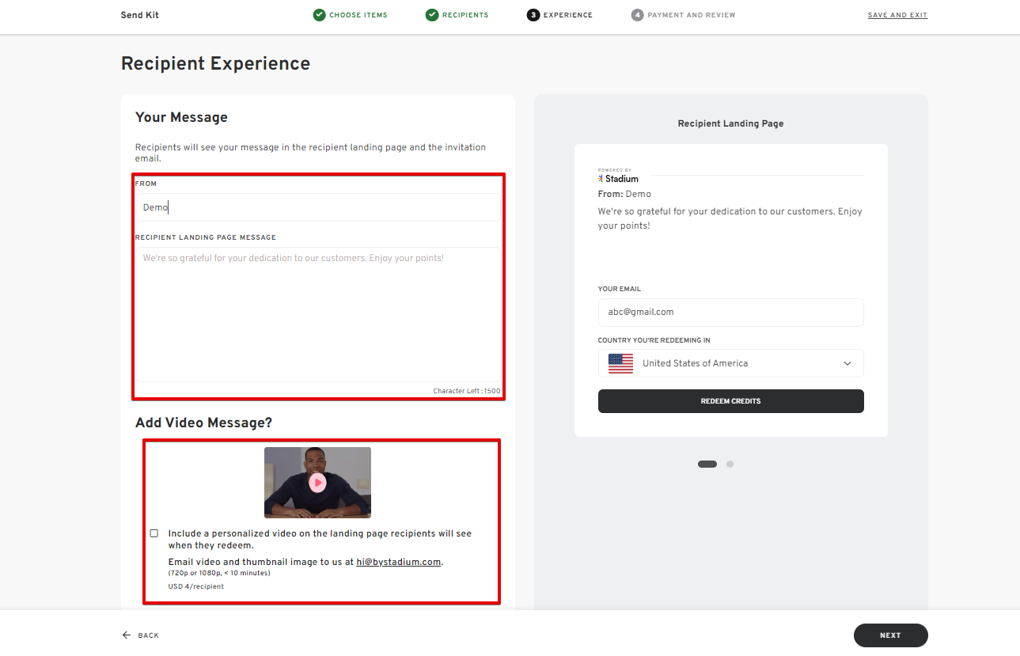The width and height of the screenshot is (1020, 656).
Task: Click the back arrow icon
Action: coord(127,635)
